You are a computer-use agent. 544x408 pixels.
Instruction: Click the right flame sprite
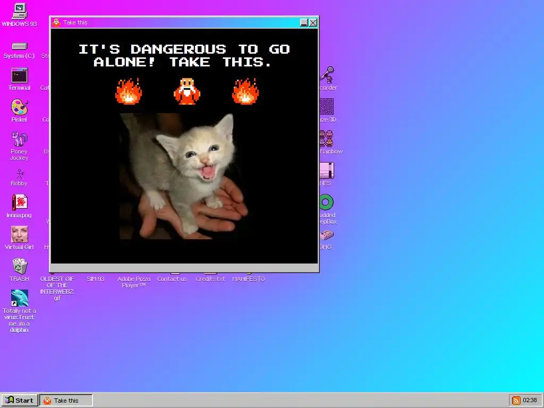point(245,91)
